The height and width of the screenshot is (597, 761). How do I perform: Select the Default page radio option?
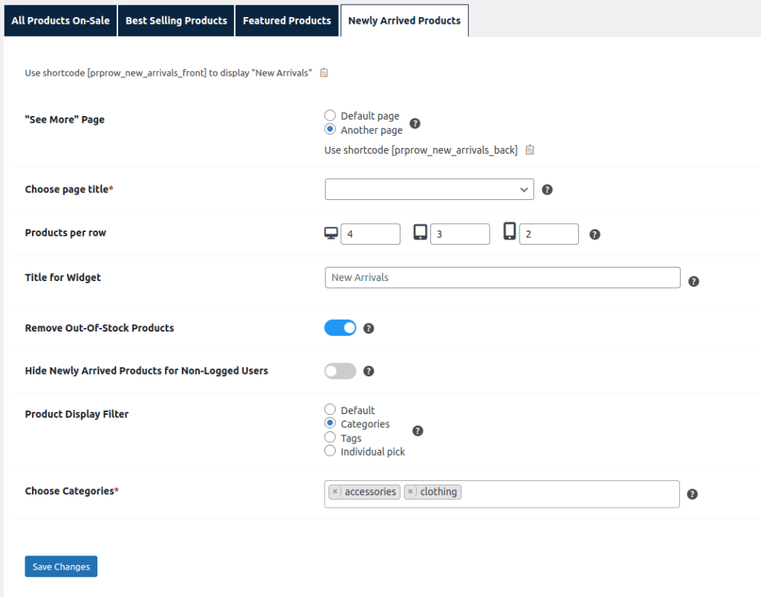coord(330,115)
